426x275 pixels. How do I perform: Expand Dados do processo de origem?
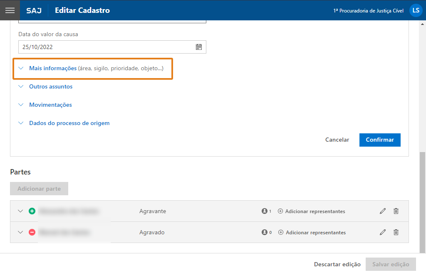[69, 123]
